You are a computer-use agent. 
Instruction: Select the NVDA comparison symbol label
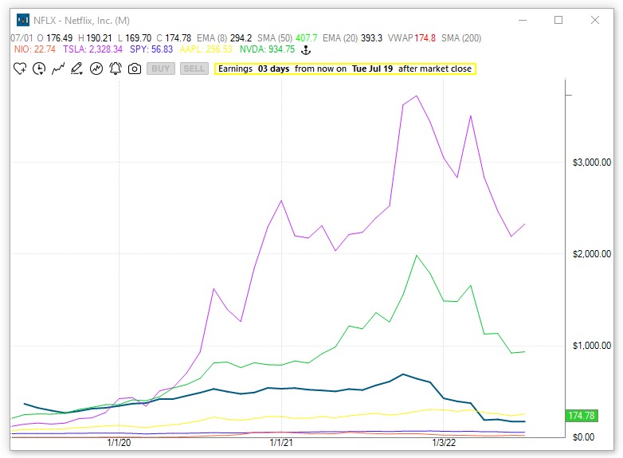tap(267, 49)
